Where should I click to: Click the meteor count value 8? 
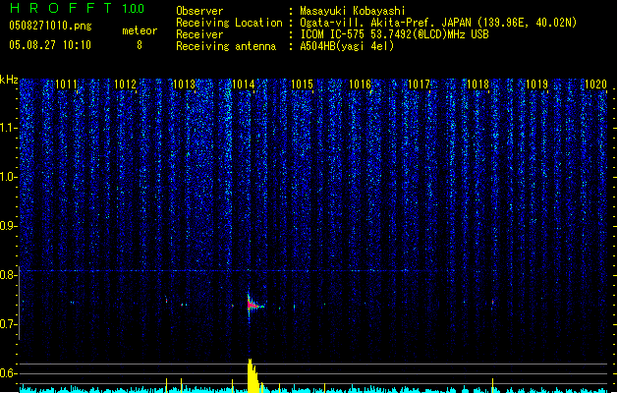140,45
